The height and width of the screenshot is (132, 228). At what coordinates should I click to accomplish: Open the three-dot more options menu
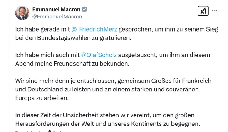pos(215,11)
